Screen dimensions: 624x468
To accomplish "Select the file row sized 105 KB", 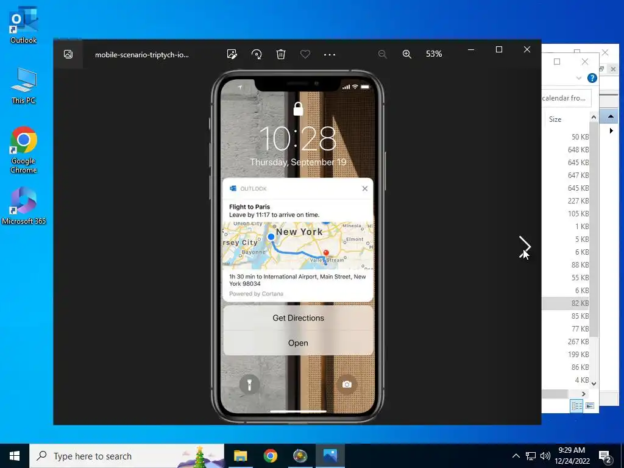I will pos(565,214).
